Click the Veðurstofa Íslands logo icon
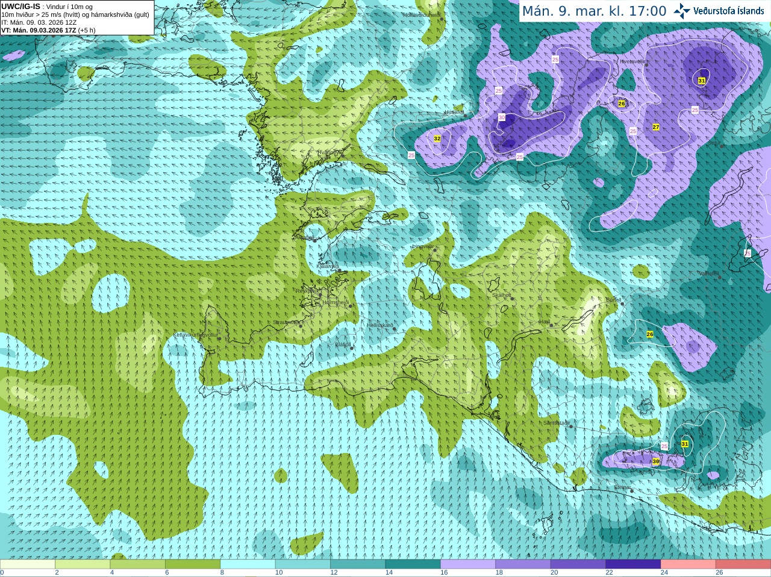The height and width of the screenshot is (577, 771). click(682, 11)
